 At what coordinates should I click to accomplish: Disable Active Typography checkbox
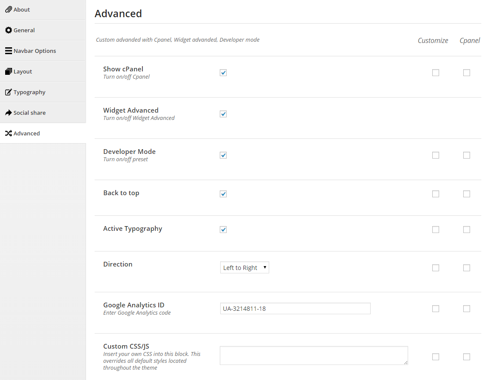coord(223,230)
